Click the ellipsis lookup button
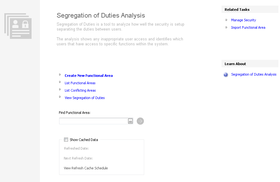 point(131,121)
